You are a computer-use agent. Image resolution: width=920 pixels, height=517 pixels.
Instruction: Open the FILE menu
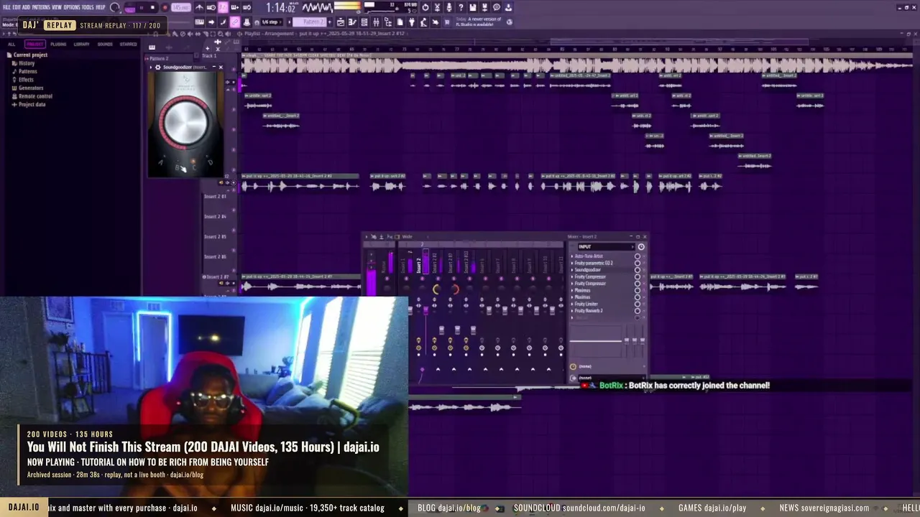[x=6, y=7]
